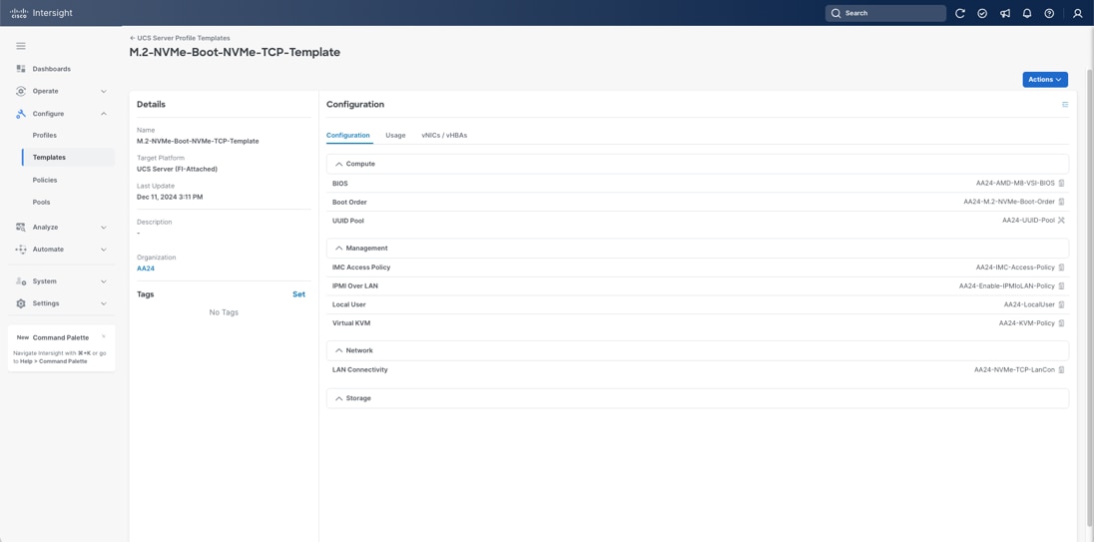Open the announcements megaphone icon
Screen dimensions: 1094x542
point(1005,13)
